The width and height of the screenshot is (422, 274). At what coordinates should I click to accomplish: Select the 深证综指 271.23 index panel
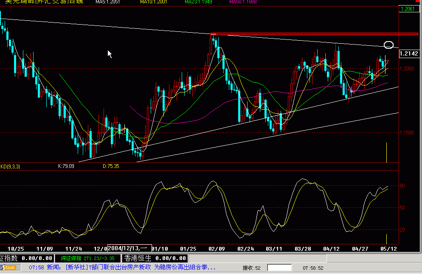click(x=87, y=258)
